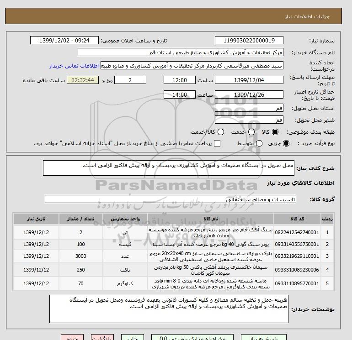Image resolution: width=352 pixels, height=340 pixels.
Task: Click the request creator name field
Action: (x=192, y=66)
